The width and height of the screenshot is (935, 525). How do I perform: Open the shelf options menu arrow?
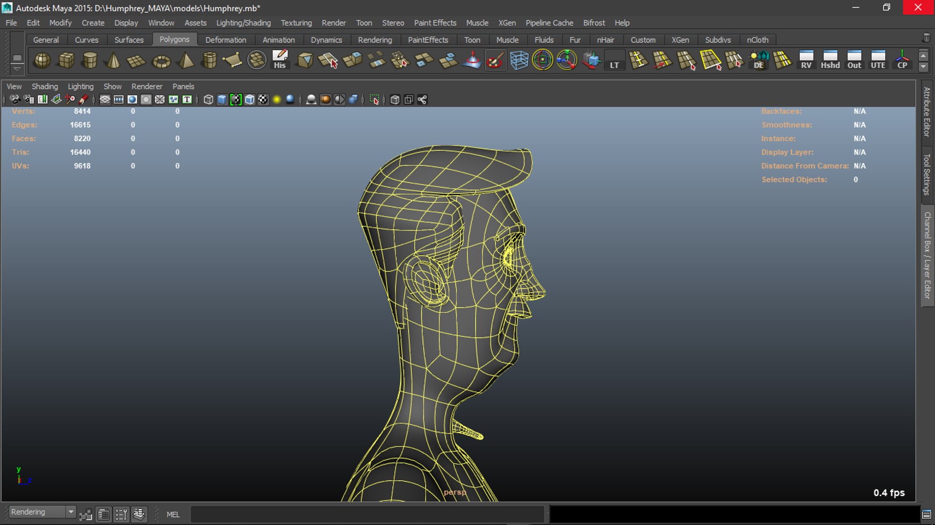tap(17, 69)
